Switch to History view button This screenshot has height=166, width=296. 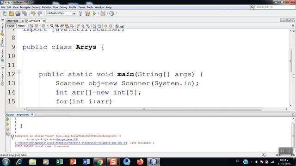[x=22, y=26]
